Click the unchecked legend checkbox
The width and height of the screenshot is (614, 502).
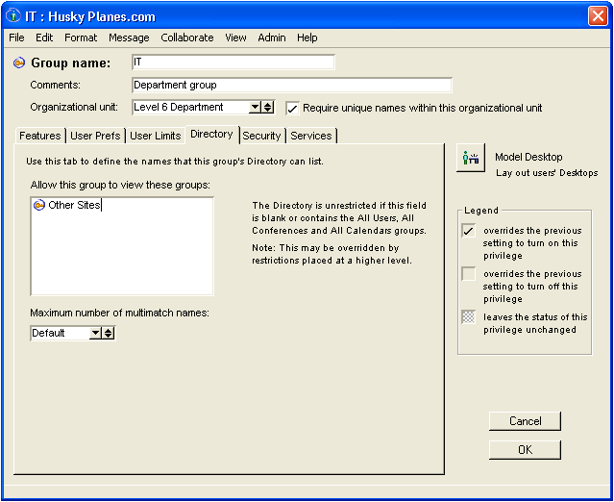click(x=468, y=274)
